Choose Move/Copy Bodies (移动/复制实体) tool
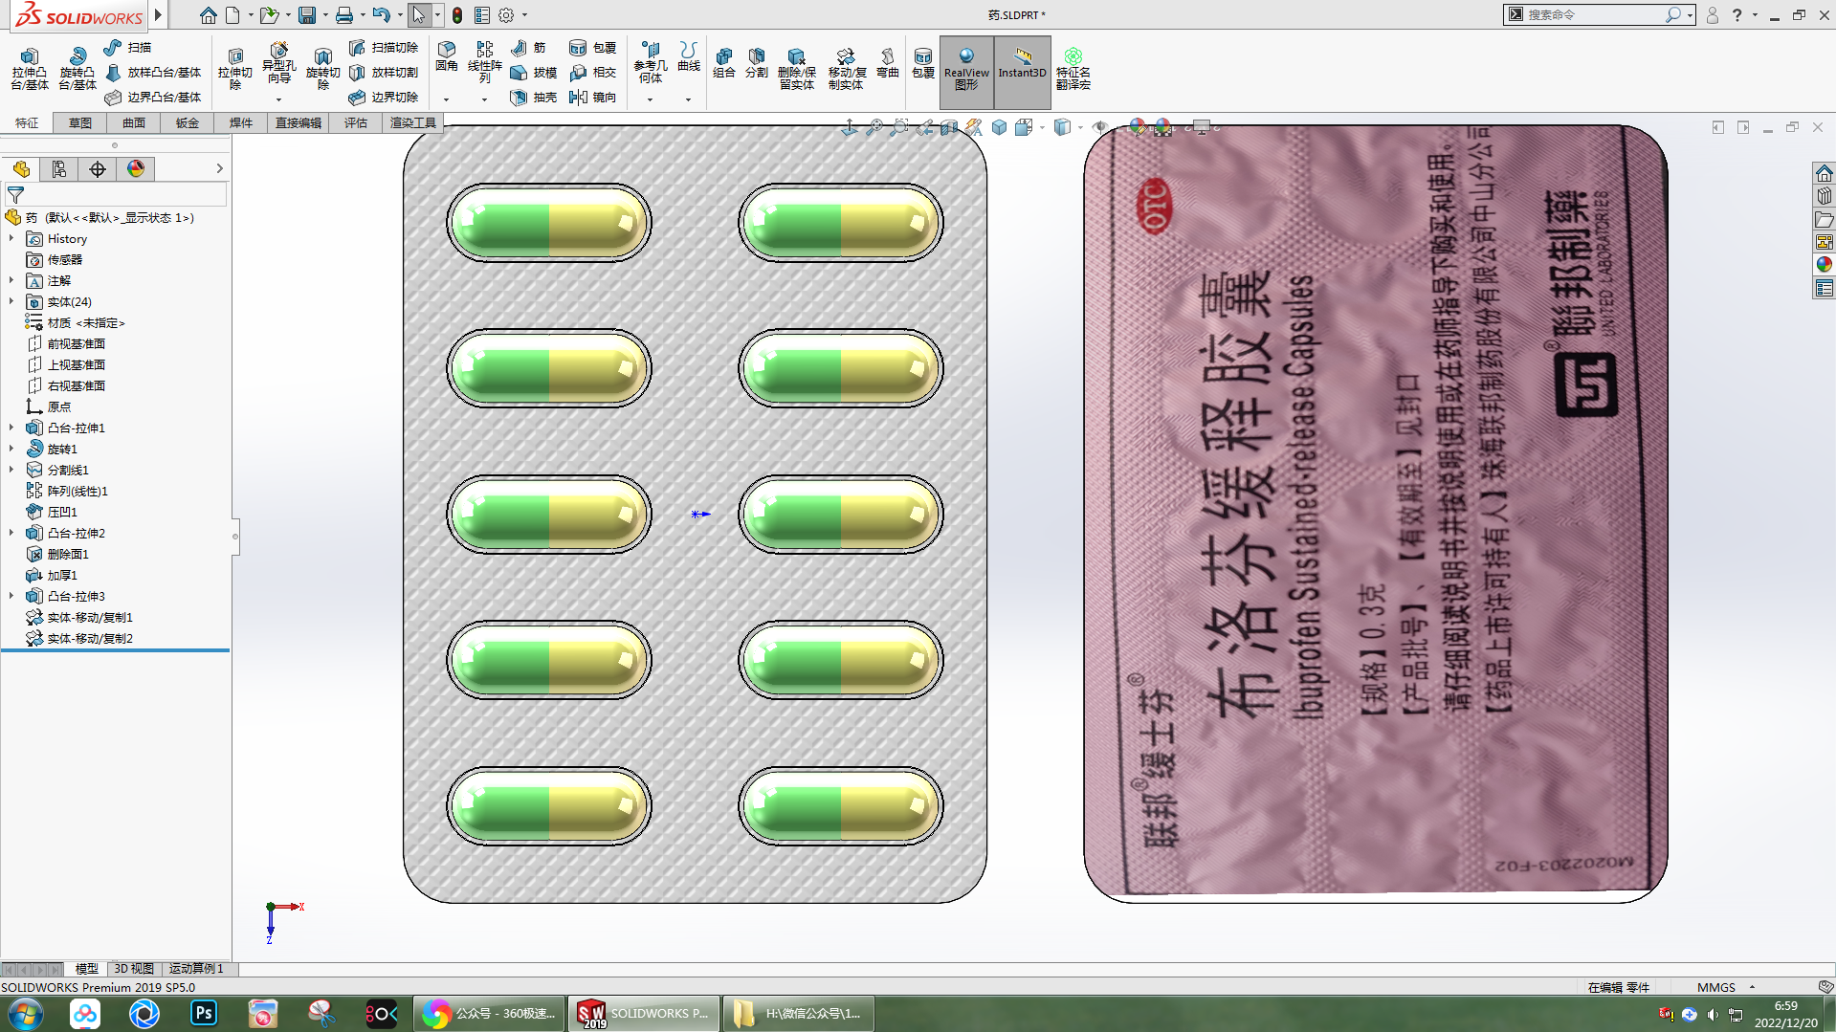The height and width of the screenshot is (1032, 1836). coord(846,68)
